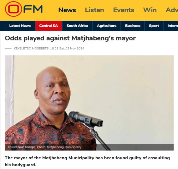
Task: Go to the Events section
Action: pos(124,10)
